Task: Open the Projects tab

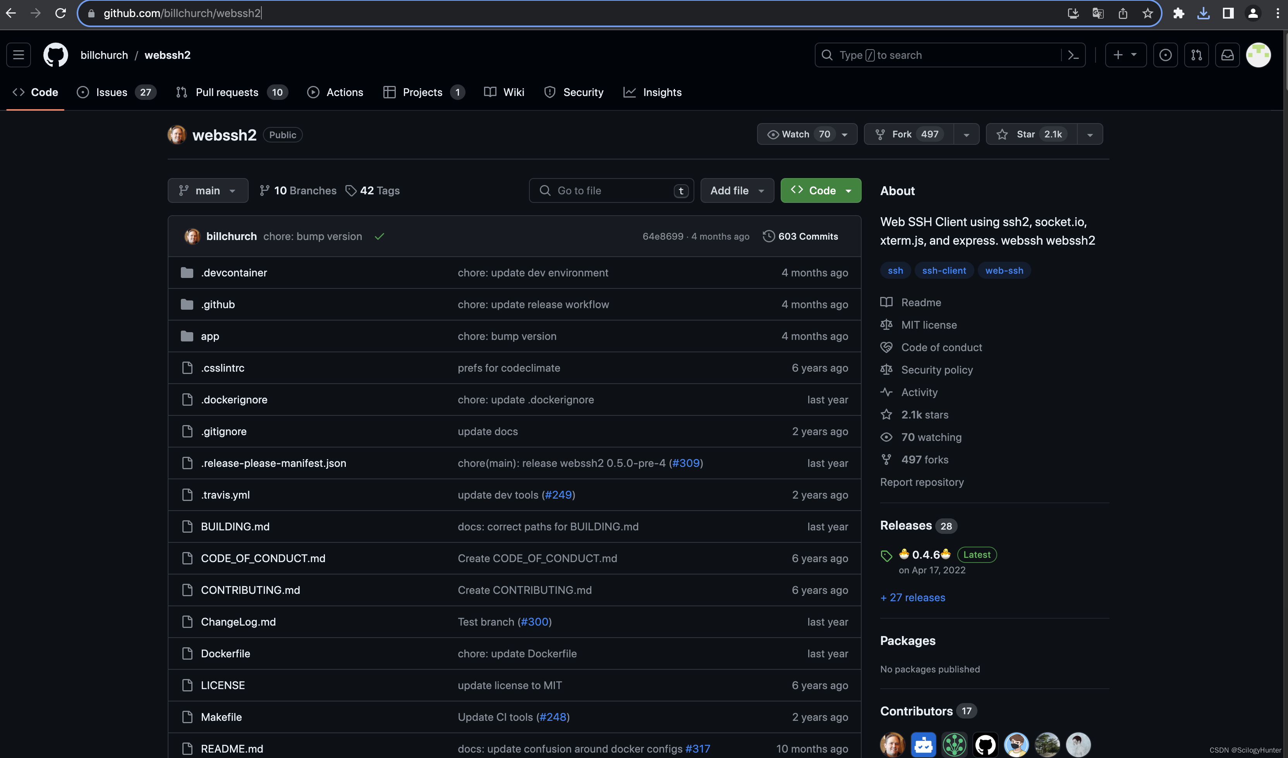Action: (x=424, y=93)
